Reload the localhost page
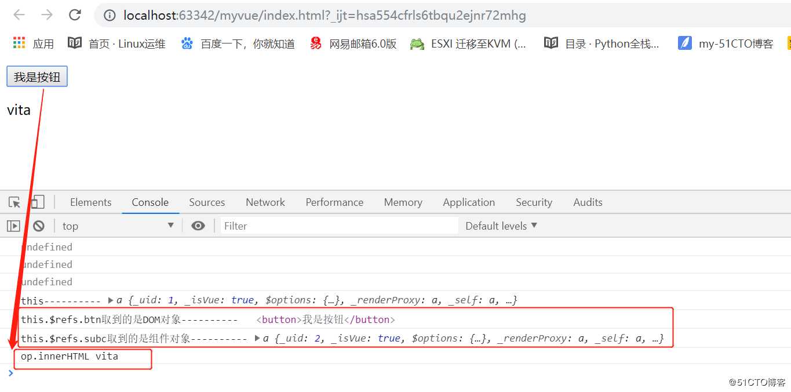The image size is (791, 392). point(75,15)
